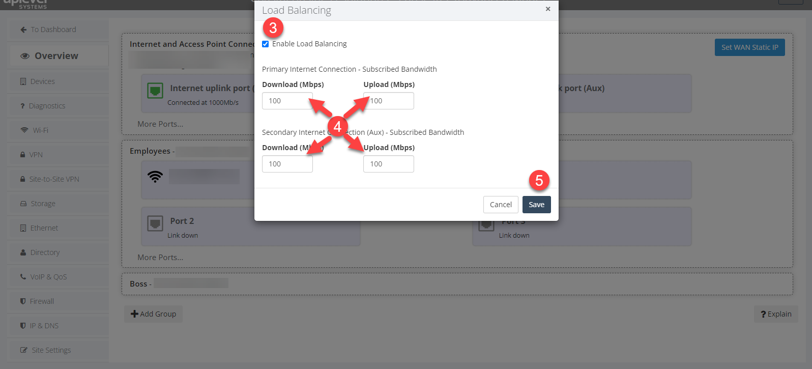The height and width of the screenshot is (369, 812).
Task: Click the Port 2 ethernet icon
Action: 155,223
